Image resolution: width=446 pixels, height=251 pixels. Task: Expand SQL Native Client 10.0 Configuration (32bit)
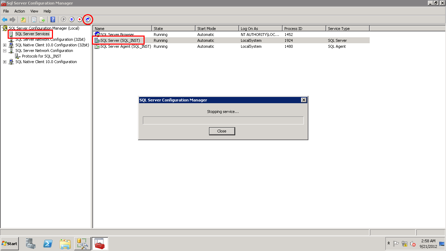pos(5,45)
